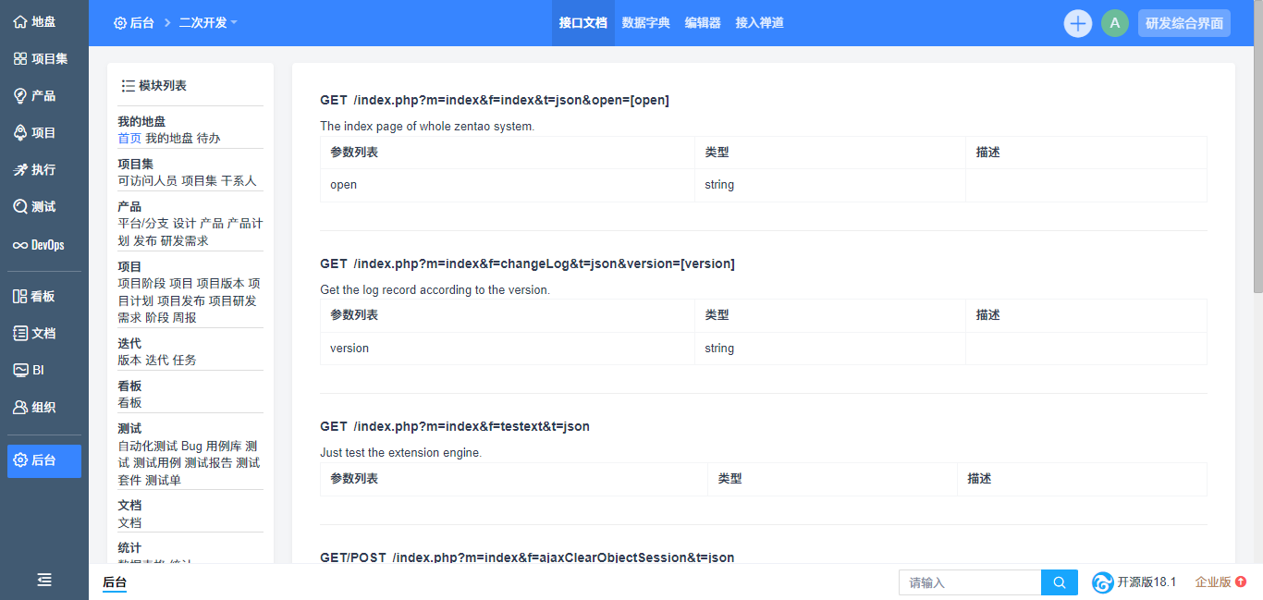Click the 模块列表 list icon
The height and width of the screenshot is (600, 1263).
[x=129, y=86]
